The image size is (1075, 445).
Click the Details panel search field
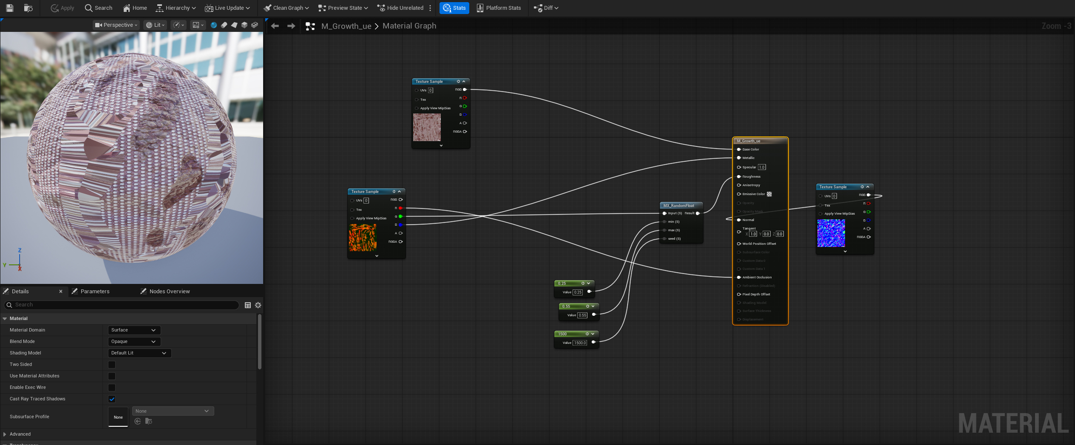(121, 305)
